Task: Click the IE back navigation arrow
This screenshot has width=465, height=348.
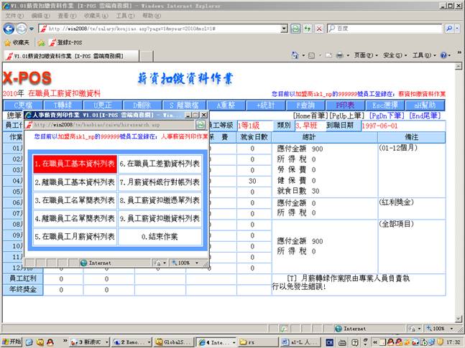Action: tap(9, 29)
